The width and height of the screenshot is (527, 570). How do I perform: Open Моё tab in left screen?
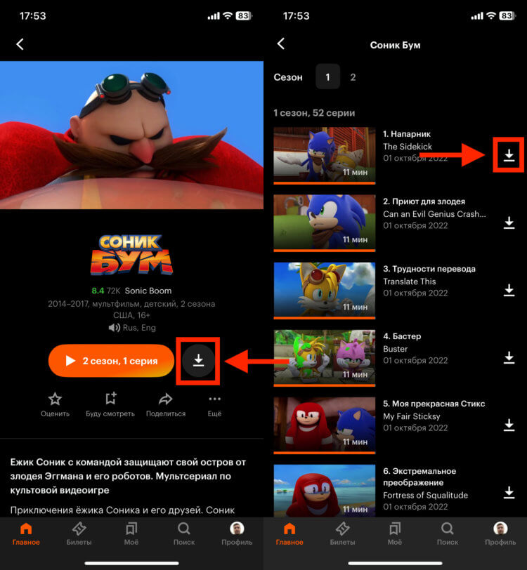pyautogui.click(x=131, y=533)
